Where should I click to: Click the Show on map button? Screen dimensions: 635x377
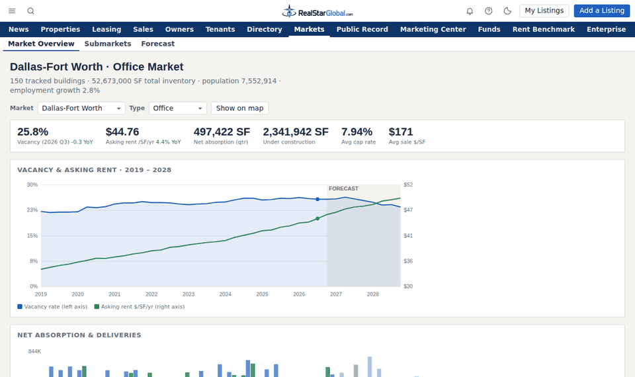pyautogui.click(x=239, y=108)
